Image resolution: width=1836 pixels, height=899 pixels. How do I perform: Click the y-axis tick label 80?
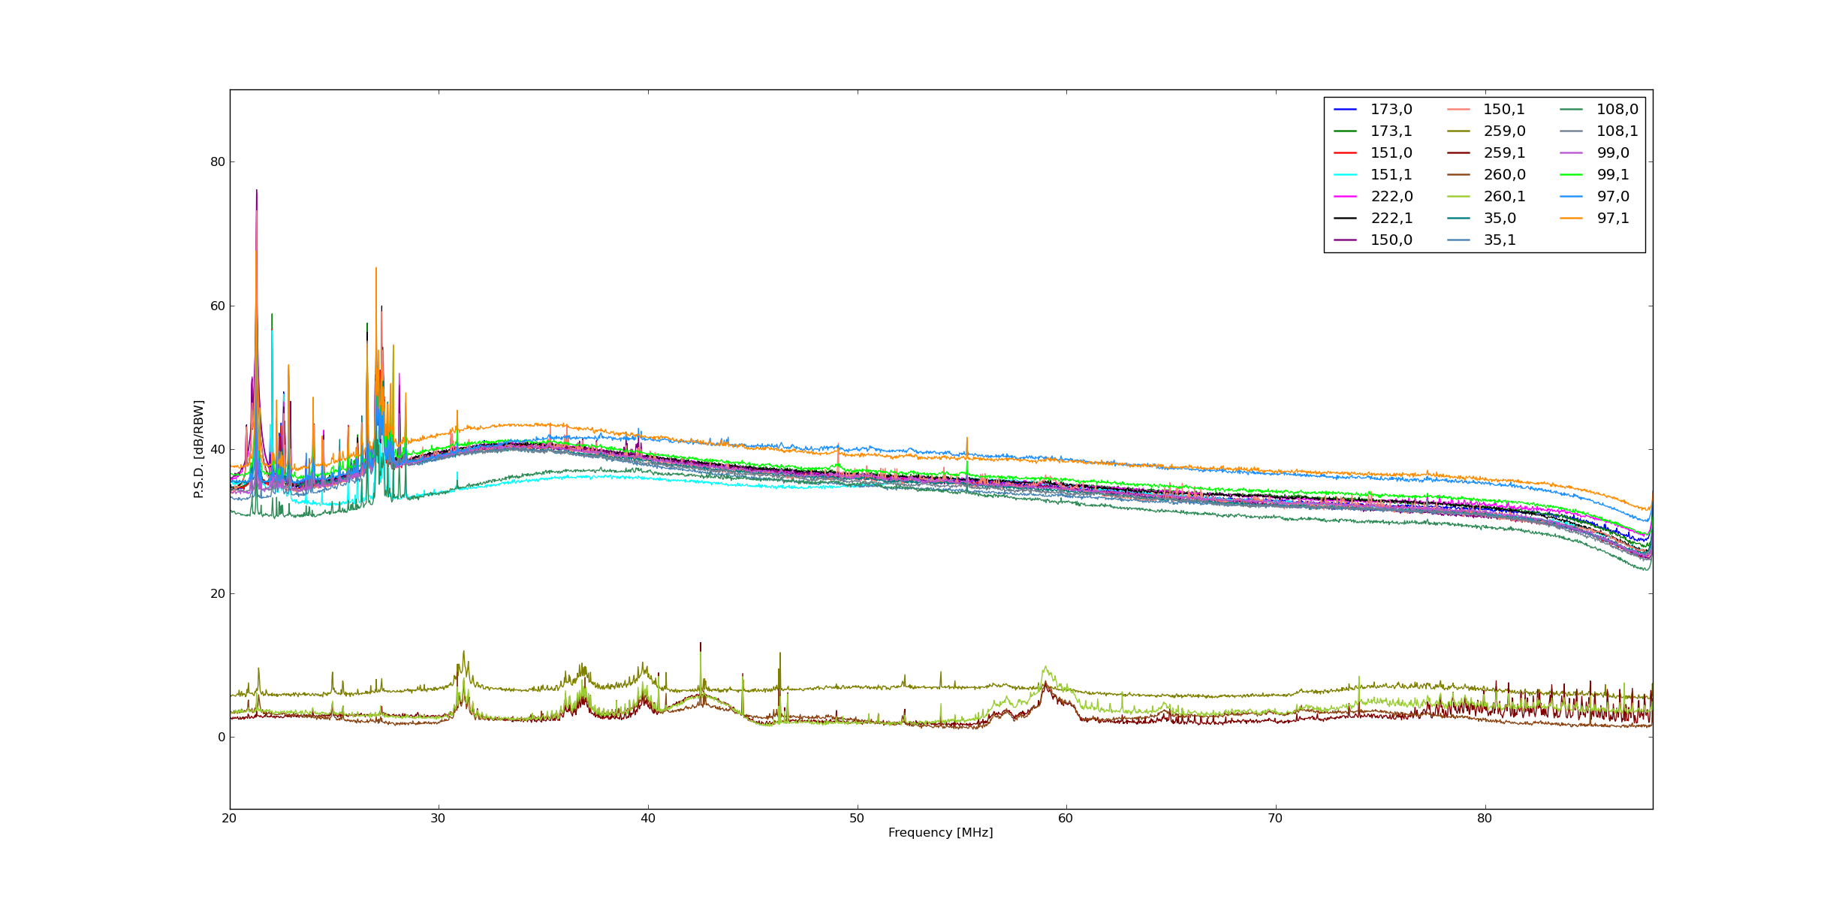tap(218, 162)
